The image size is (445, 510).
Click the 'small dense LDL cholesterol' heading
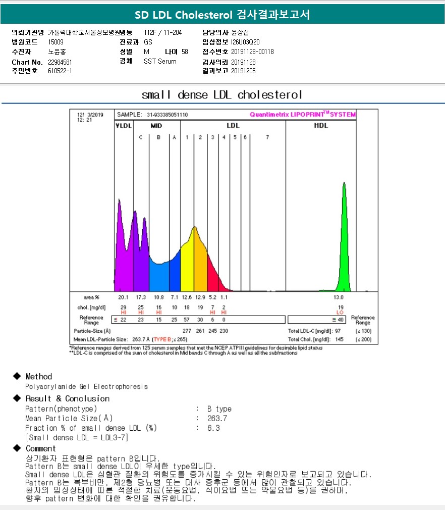[x=222, y=94]
